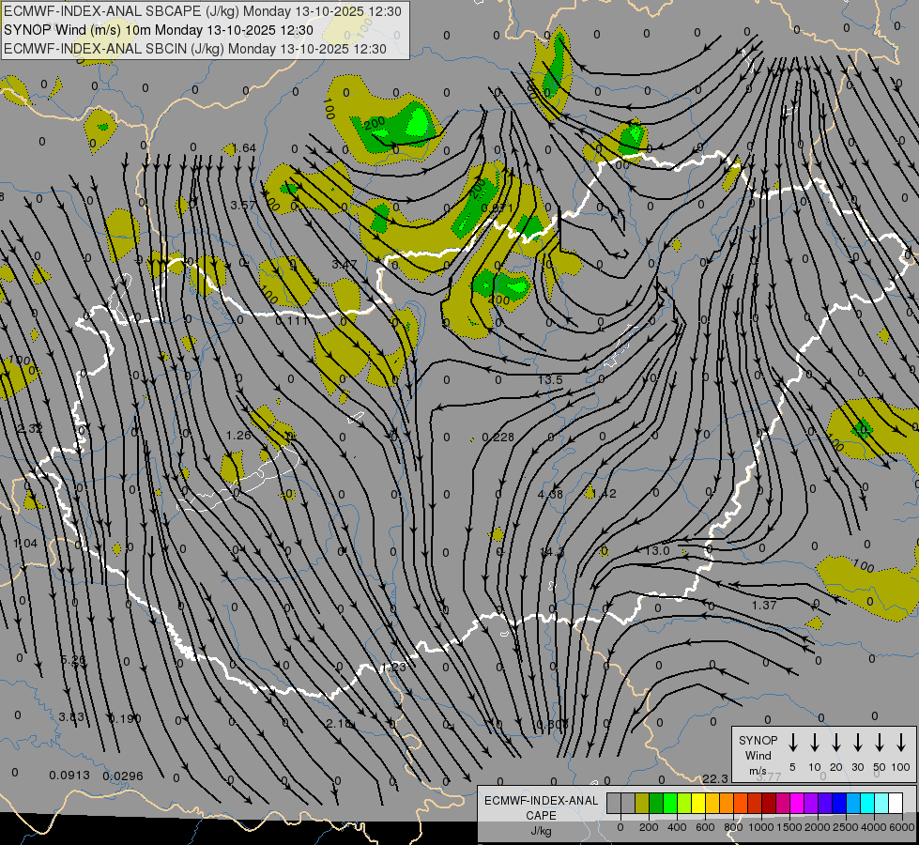This screenshot has height=845, width=919.
Task: Click the 4.38 value on the map
Action: [x=550, y=495]
